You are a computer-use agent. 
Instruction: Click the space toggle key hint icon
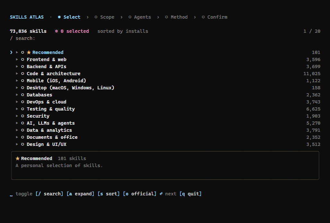pyautogui.click(x=11, y=196)
